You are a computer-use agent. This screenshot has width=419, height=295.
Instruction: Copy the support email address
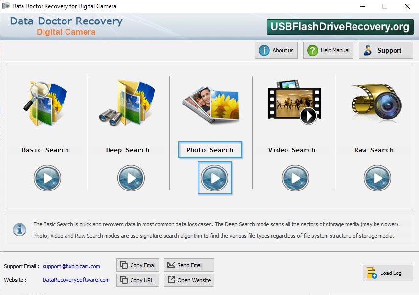click(138, 265)
